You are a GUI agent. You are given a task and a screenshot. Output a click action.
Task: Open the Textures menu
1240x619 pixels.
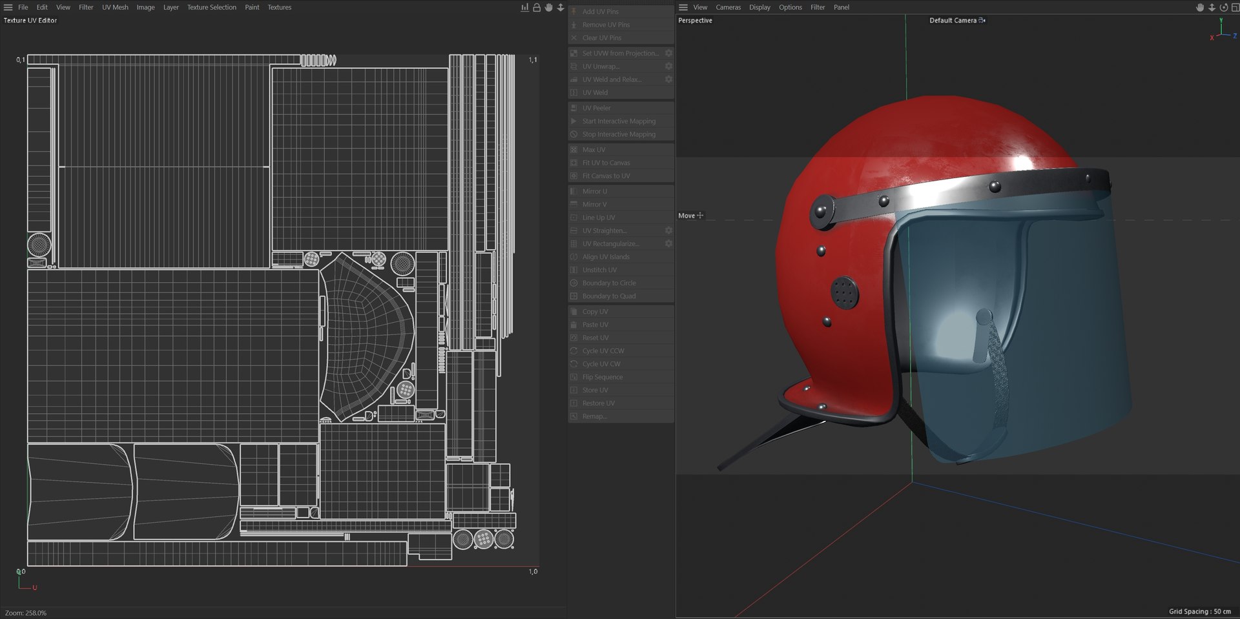click(280, 7)
